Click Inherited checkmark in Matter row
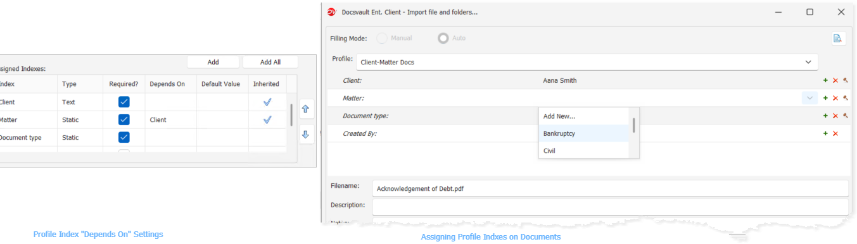The height and width of the screenshot is (244, 857). 267,119
